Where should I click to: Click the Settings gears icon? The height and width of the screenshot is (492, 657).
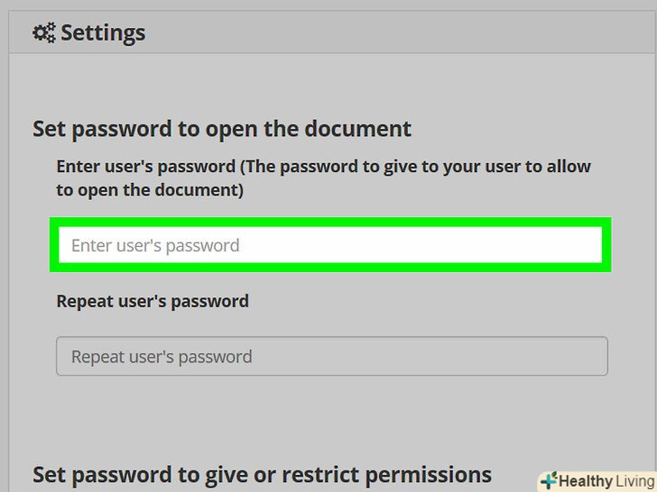(x=43, y=33)
